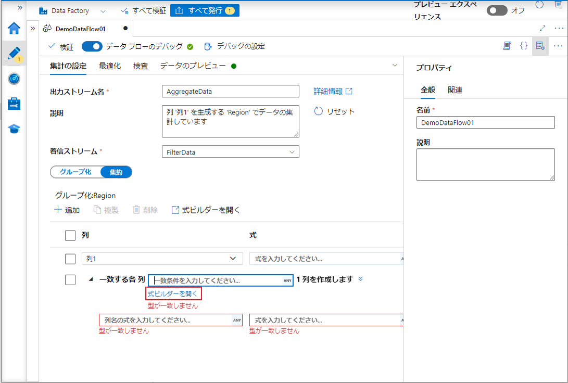Screen dimensions: 568x383
Task: Open the 着信ストリーム FilterData dropdown
Action: point(230,152)
